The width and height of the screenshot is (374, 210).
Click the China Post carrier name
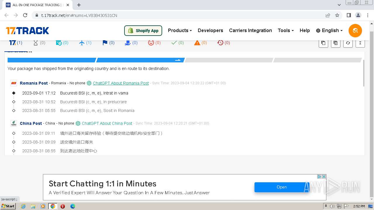click(x=31, y=123)
